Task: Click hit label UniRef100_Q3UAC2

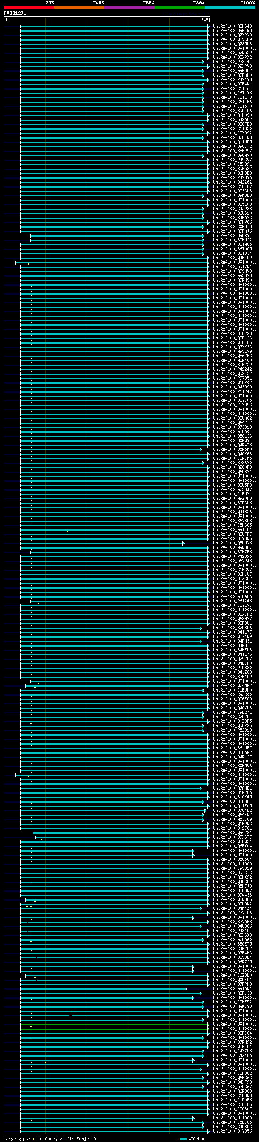Action: [232, 418]
